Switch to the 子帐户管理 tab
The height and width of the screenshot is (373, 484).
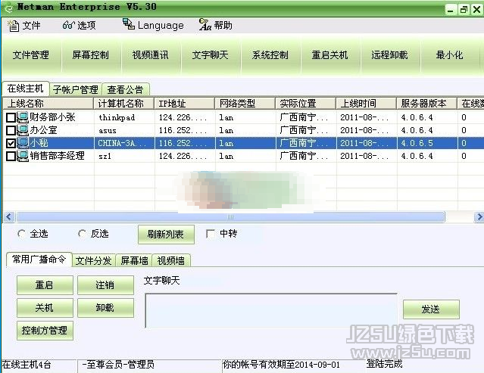point(76,90)
